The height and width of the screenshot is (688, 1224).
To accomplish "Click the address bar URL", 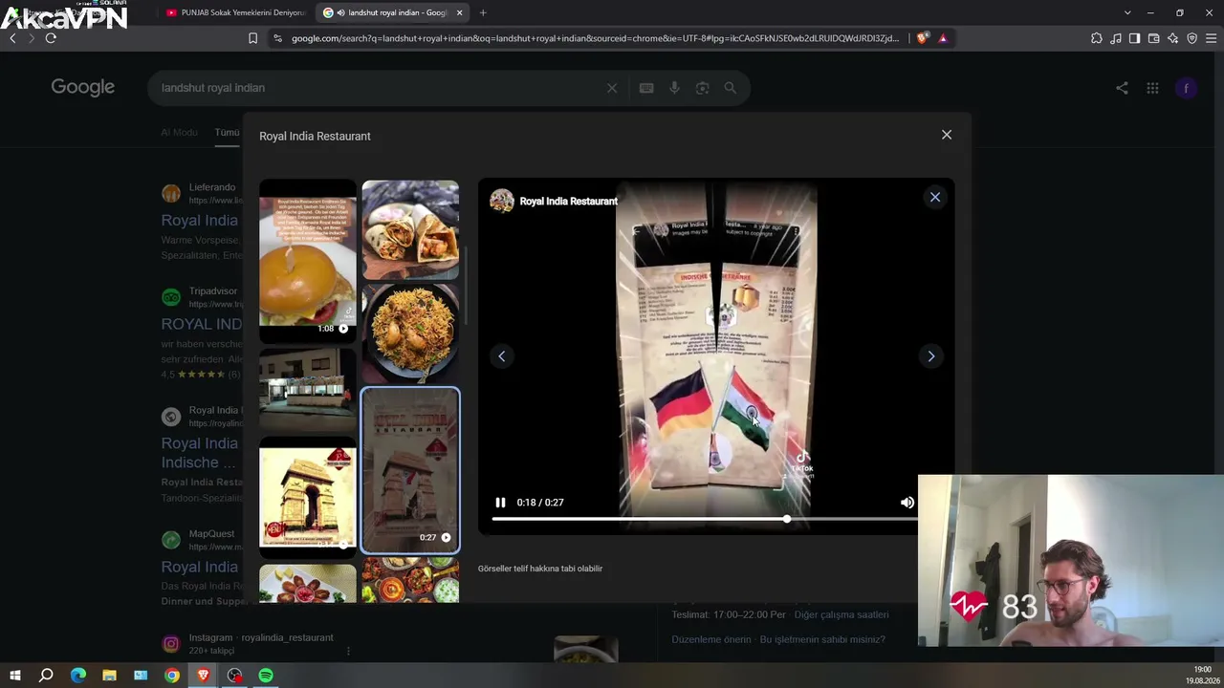I will [595, 38].
